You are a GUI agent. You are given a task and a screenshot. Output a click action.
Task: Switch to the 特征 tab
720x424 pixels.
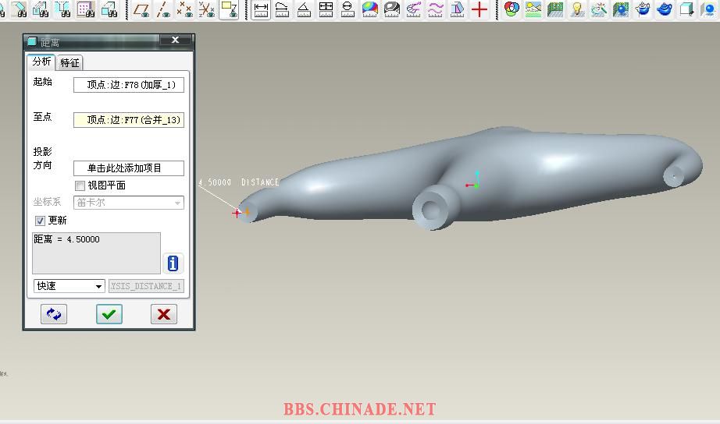70,62
